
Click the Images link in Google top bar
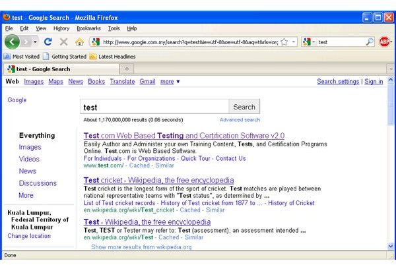pos(34,82)
